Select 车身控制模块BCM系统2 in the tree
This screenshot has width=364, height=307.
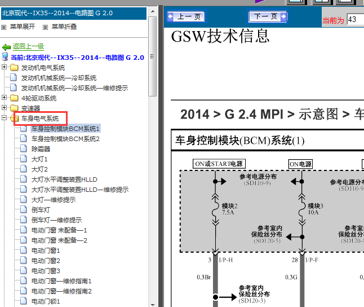point(65,139)
